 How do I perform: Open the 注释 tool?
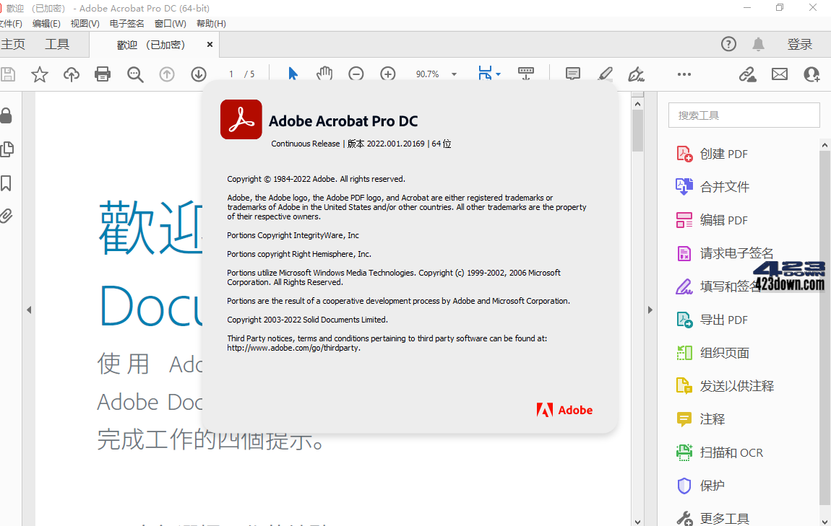click(700, 419)
